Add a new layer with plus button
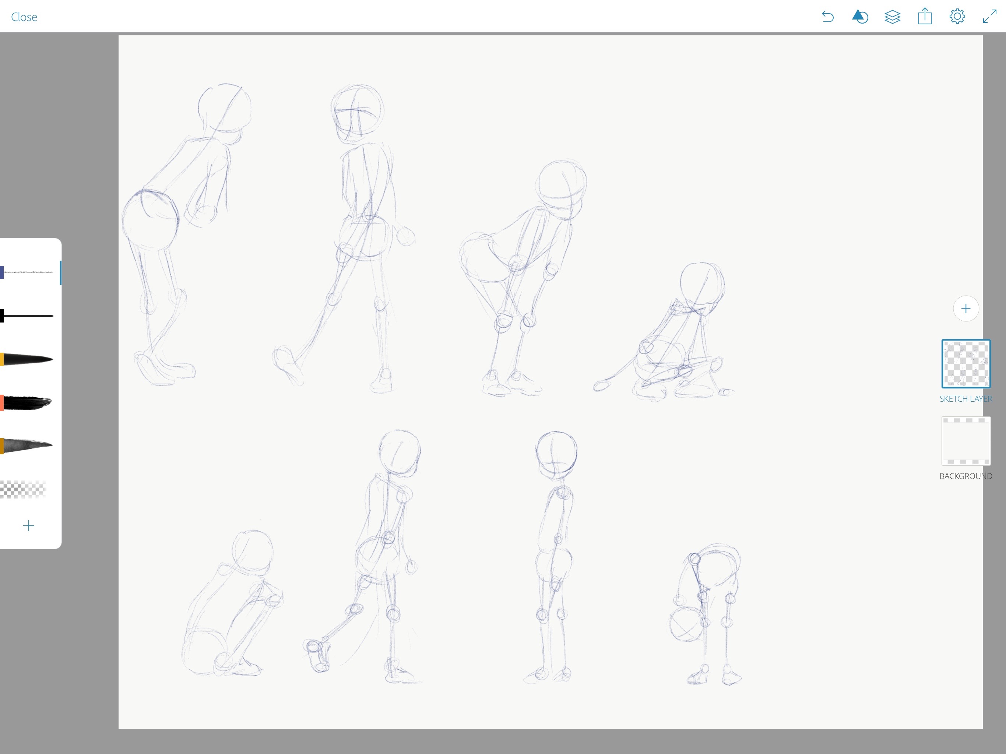This screenshot has height=754, width=1006. coord(965,309)
